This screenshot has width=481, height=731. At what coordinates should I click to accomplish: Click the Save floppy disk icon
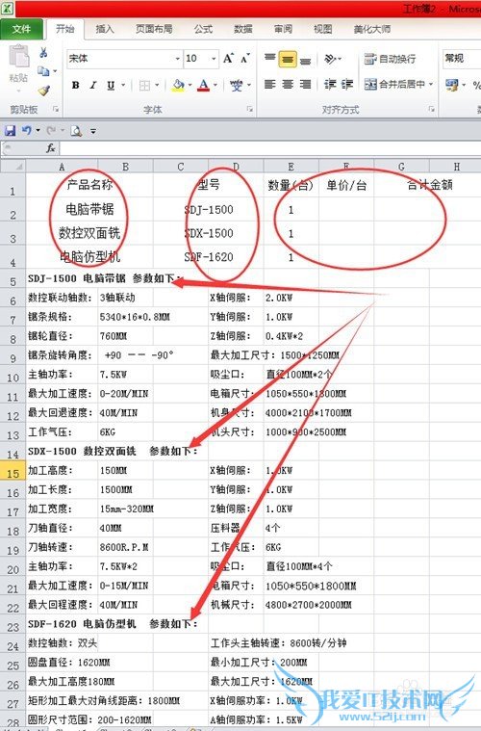[11, 131]
